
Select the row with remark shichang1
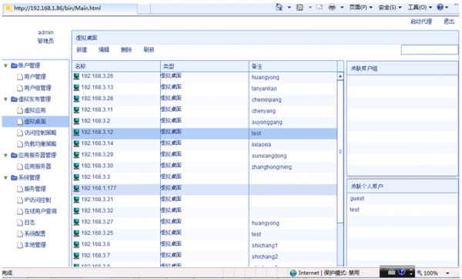(x=205, y=245)
